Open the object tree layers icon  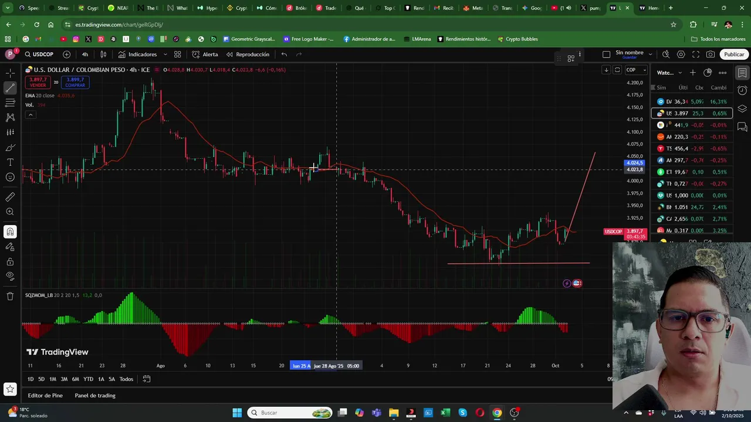[x=742, y=109]
